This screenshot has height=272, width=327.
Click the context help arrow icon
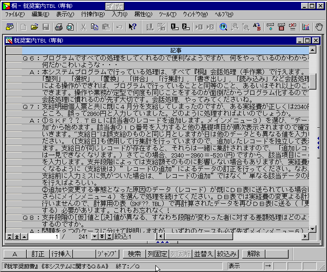click(x=132, y=27)
